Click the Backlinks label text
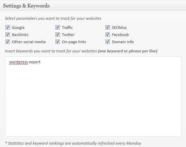Viewport: 186px width, 147px height. pos(20,35)
